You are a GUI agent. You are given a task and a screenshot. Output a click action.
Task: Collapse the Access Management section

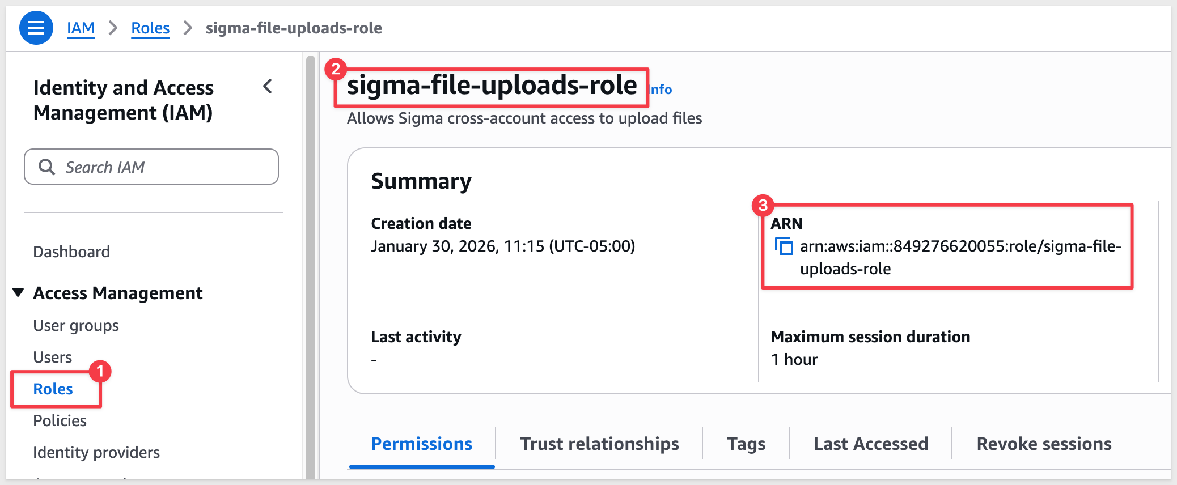point(18,292)
